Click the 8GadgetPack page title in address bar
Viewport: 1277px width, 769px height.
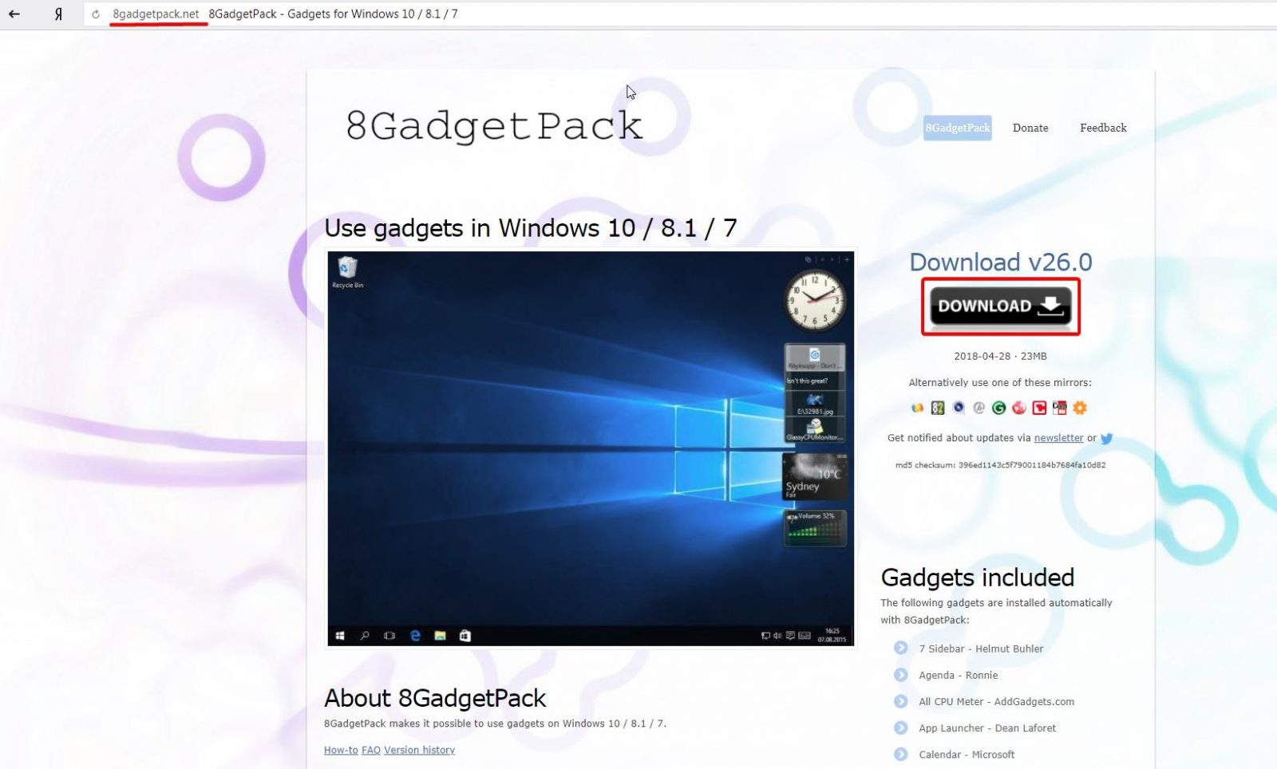333,14
